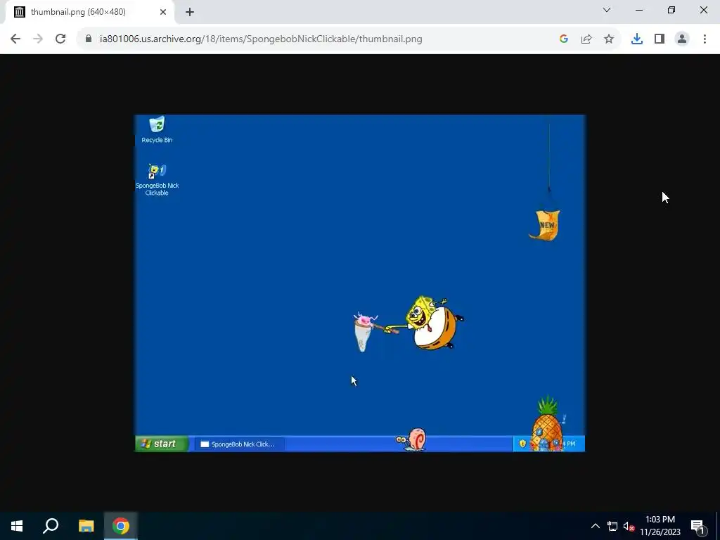Click the muted volume tray icon

[x=629, y=526]
